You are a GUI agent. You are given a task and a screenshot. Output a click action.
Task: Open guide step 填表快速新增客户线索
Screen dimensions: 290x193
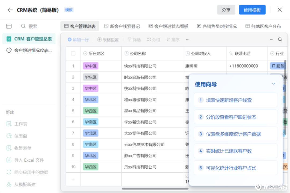[236, 100]
